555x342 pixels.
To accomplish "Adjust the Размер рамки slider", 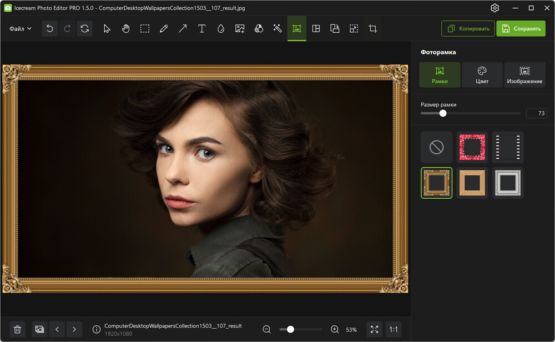I will click(442, 113).
